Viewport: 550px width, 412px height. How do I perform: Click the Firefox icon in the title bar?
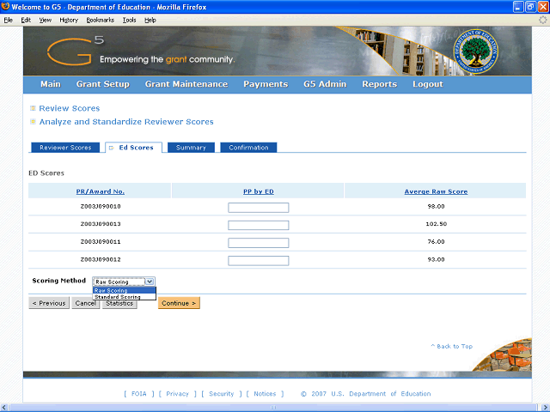tap(5, 7)
